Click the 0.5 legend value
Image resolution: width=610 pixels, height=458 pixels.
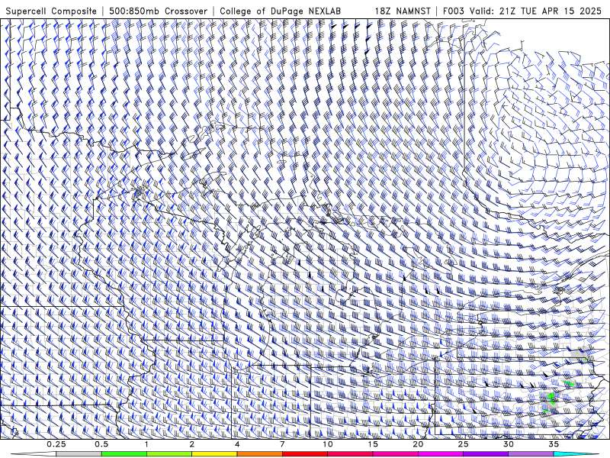101,444
